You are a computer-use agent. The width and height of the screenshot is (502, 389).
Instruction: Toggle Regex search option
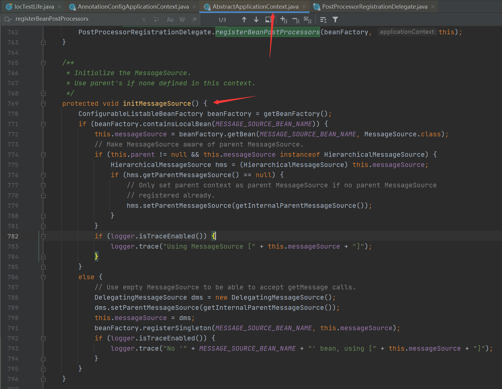[194, 19]
